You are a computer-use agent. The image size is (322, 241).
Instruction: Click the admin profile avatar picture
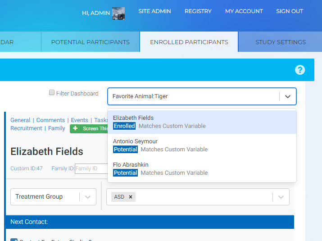pos(118,13)
